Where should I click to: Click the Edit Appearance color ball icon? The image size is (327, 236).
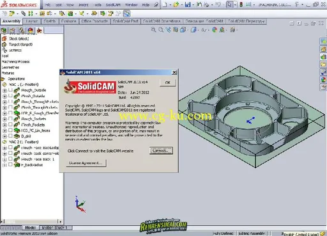point(215,30)
